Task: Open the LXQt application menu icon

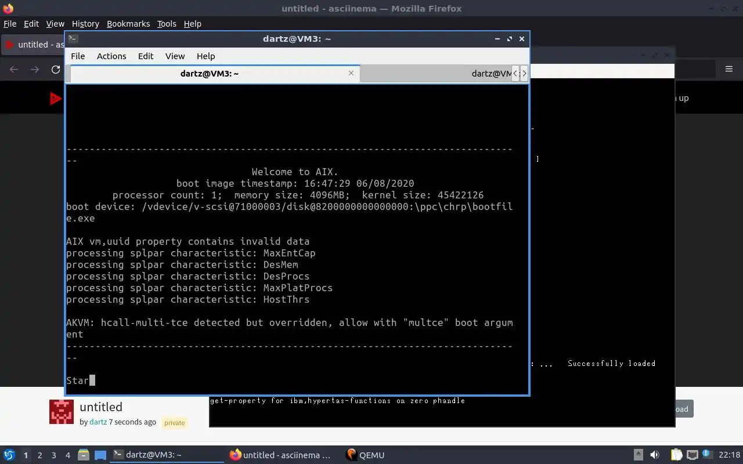Action: (9, 455)
